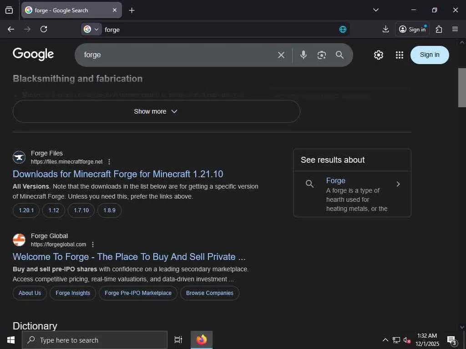Click the magnifier search submit icon
The height and width of the screenshot is (349, 466).
click(339, 55)
